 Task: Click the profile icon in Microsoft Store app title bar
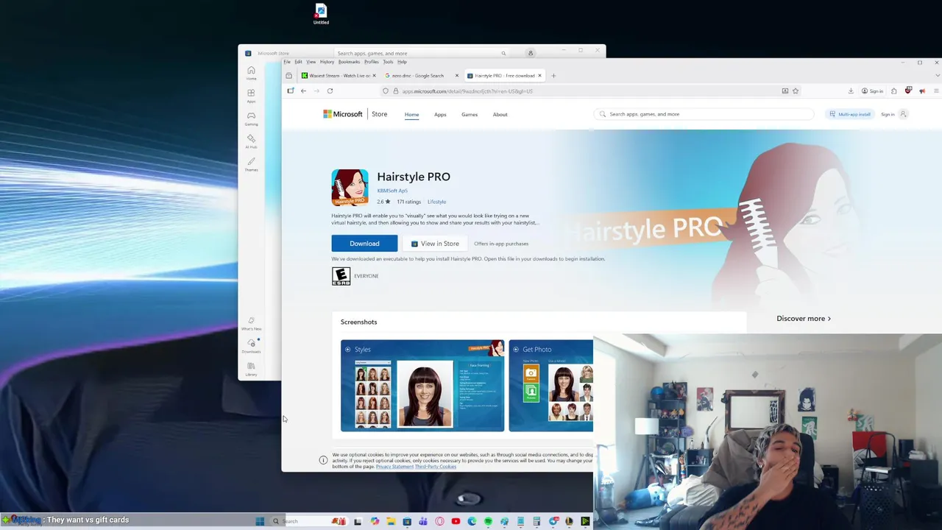point(530,53)
